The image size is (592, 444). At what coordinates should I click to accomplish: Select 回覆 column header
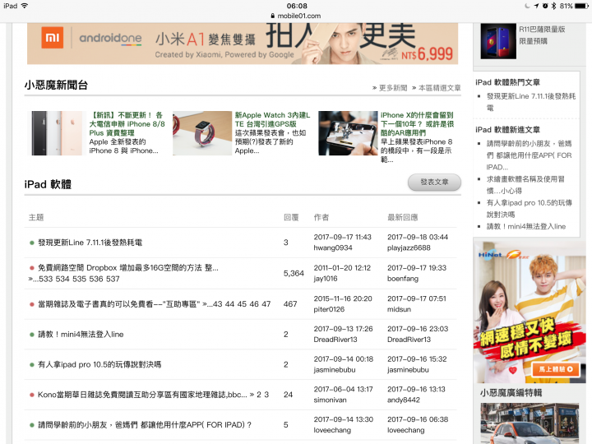click(x=291, y=217)
